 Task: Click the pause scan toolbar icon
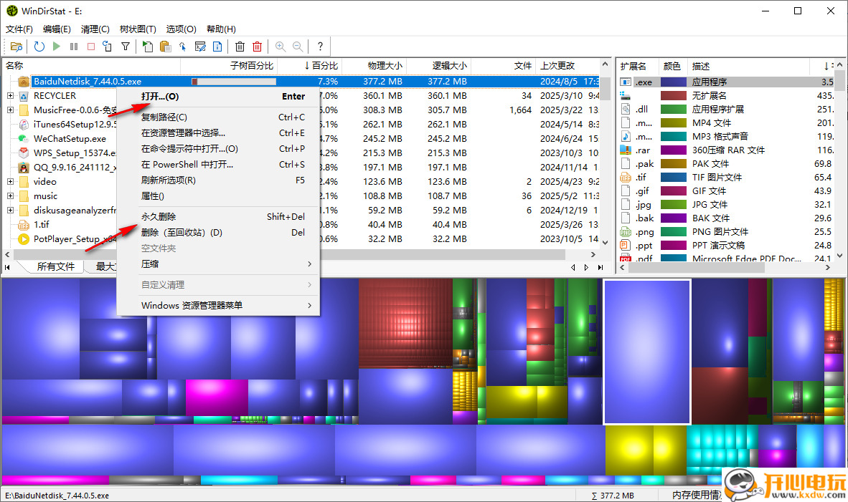click(74, 46)
